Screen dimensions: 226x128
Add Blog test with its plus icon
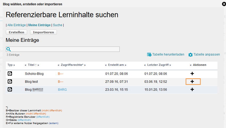click(192, 81)
